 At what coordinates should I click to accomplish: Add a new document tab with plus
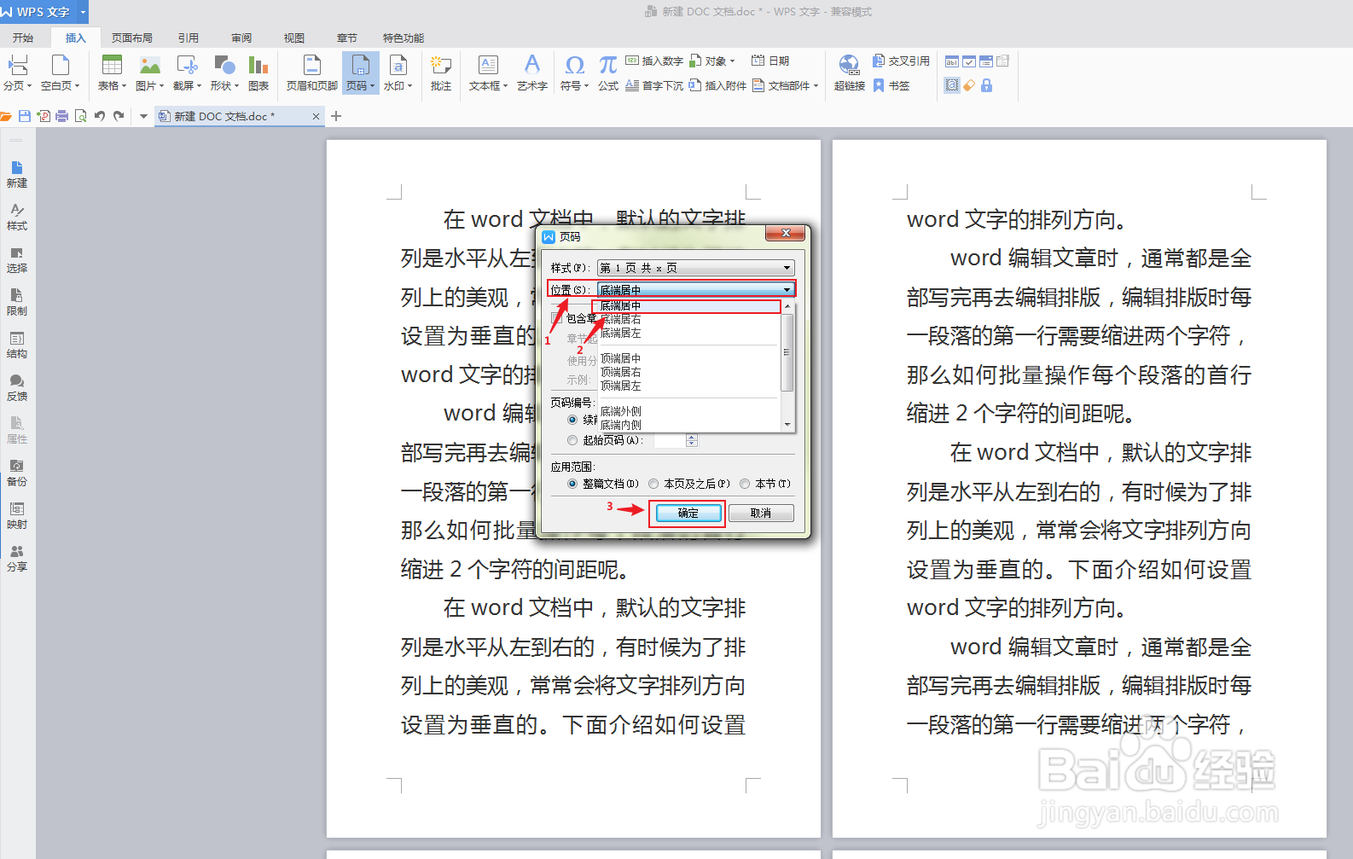point(336,116)
